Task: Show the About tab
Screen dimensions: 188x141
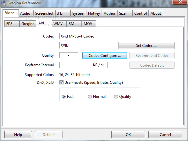Action: tap(156, 13)
